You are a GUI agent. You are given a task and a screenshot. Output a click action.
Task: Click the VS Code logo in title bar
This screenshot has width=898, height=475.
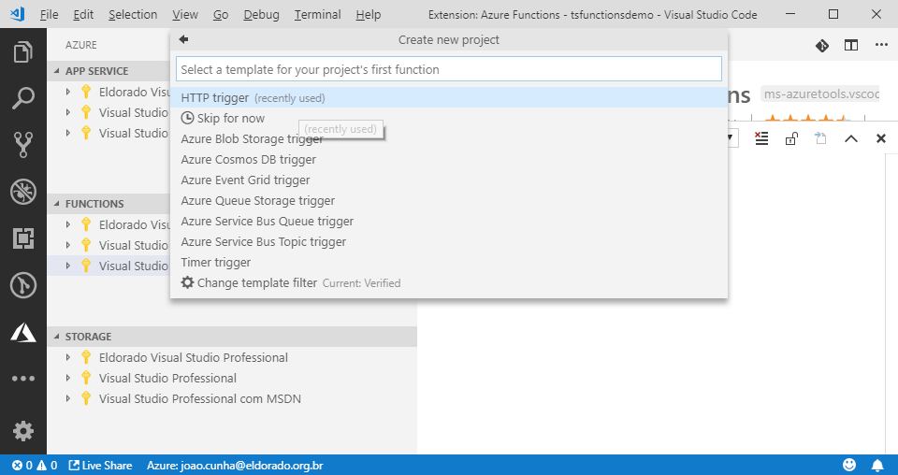tap(17, 14)
